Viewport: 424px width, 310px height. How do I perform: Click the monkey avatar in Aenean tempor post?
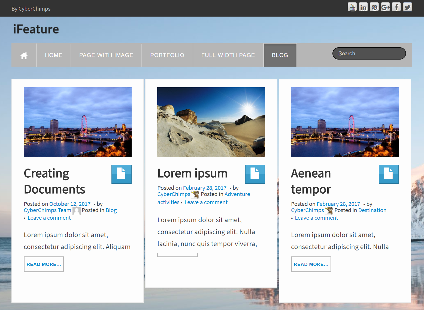point(329,210)
